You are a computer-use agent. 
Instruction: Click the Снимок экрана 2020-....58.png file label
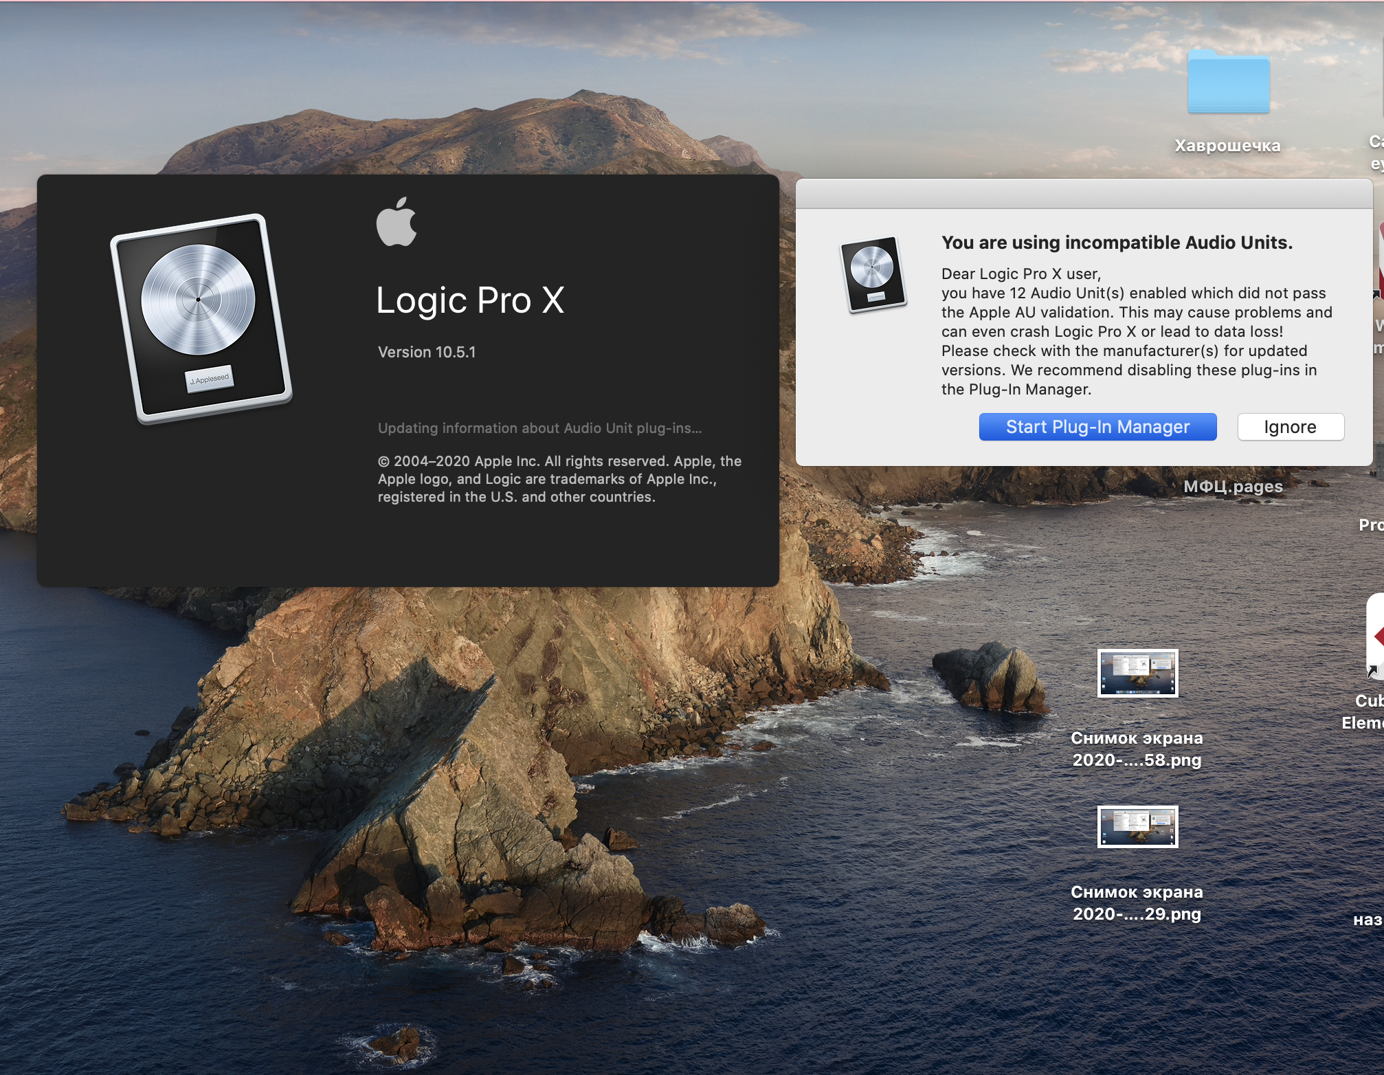[x=1137, y=749]
